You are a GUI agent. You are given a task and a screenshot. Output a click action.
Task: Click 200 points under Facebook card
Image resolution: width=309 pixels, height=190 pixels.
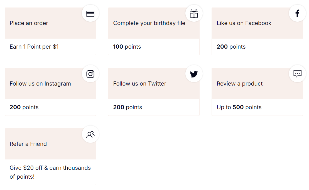(231, 47)
